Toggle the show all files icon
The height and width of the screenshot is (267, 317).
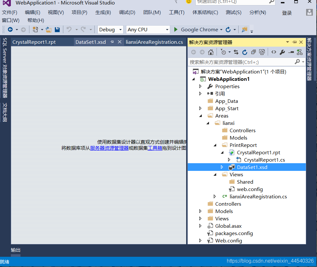pyautogui.click(x=262, y=52)
